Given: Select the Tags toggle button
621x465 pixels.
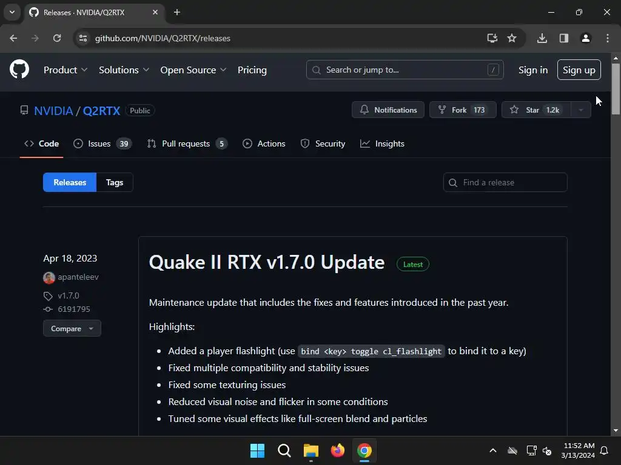Looking at the screenshot, I should (x=115, y=182).
